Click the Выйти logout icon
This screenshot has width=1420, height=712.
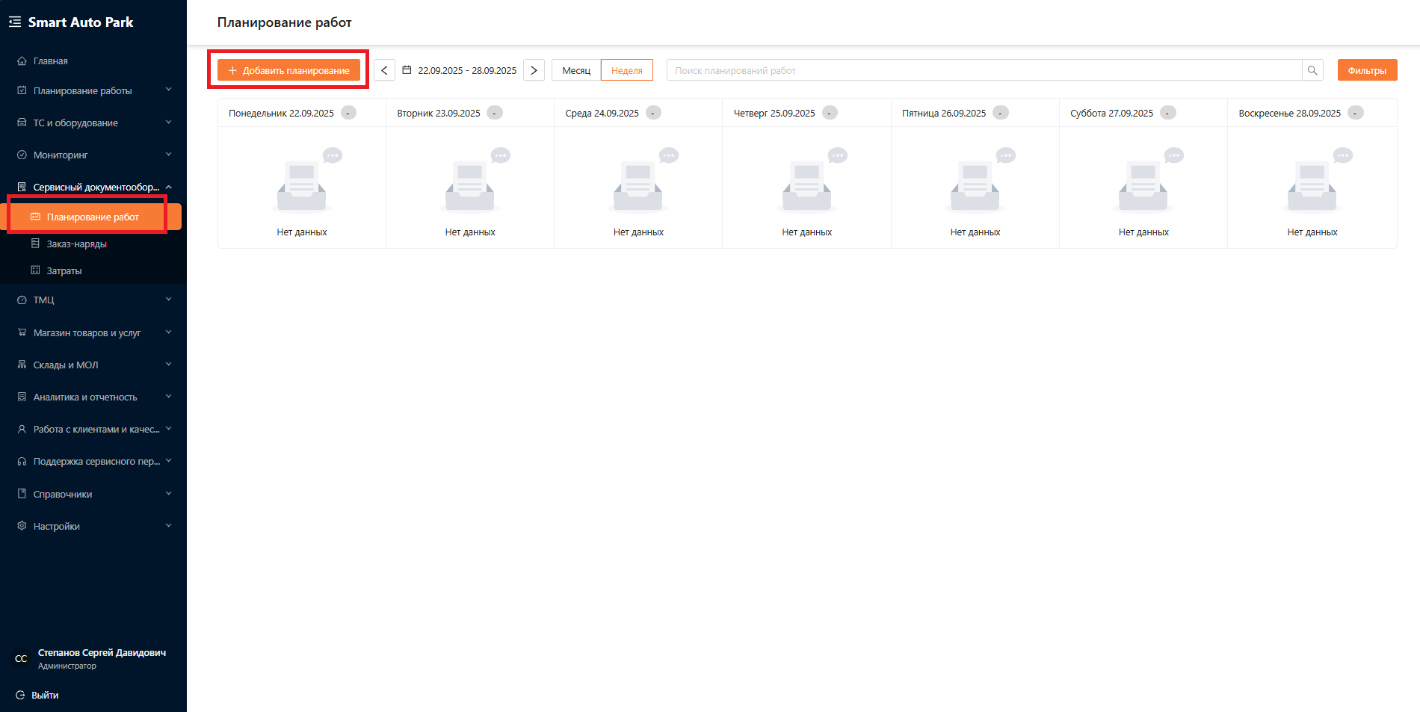point(20,695)
